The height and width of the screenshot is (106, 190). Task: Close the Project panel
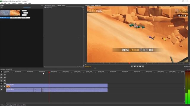43,5
